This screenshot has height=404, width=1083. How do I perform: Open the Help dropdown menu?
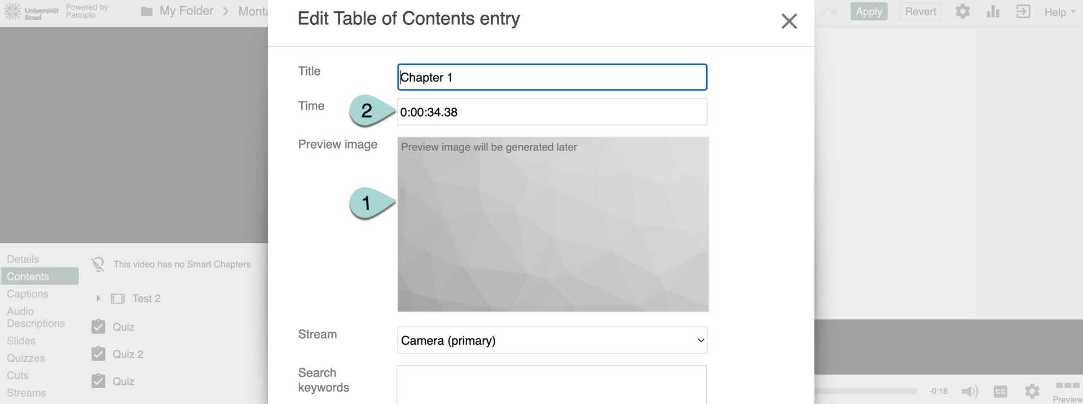tap(1059, 12)
